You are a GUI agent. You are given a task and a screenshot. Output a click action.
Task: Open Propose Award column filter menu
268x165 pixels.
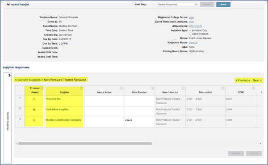pyautogui.click(x=42, y=89)
